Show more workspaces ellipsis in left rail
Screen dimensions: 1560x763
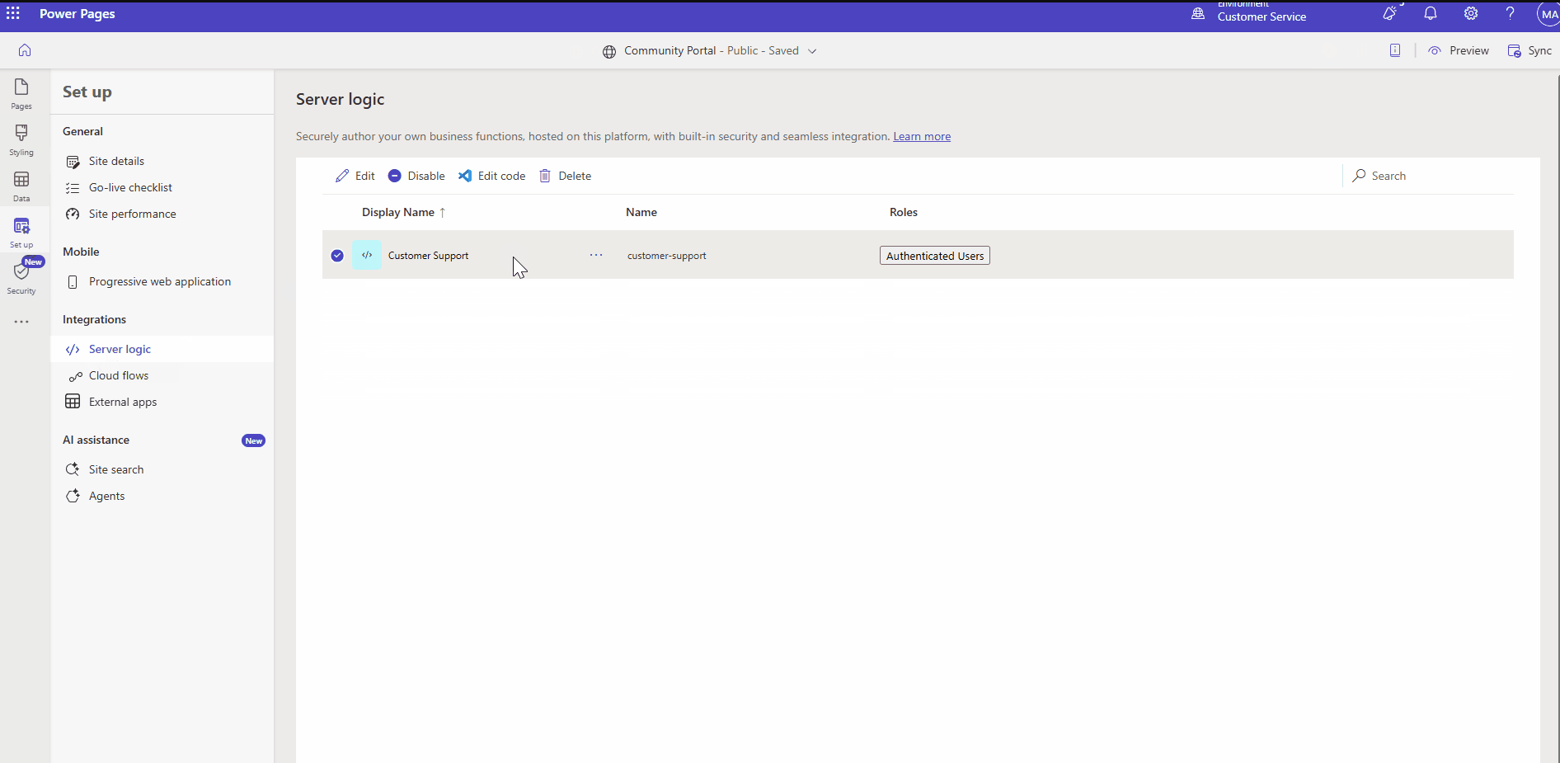tap(21, 322)
